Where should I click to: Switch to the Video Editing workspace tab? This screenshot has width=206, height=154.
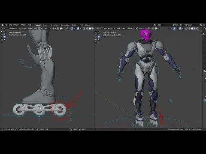pyautogui.click(x=85, y=25)
